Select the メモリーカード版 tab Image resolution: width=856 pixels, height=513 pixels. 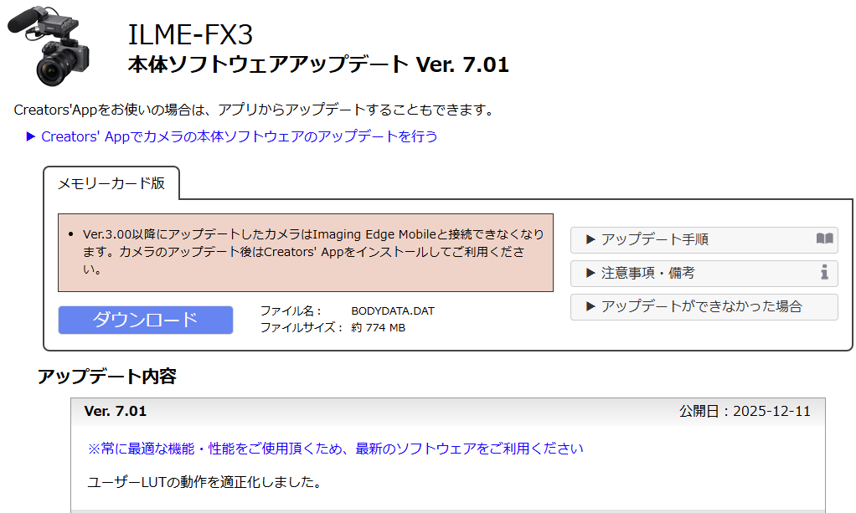pyautogui.click(x=111, y=183)
